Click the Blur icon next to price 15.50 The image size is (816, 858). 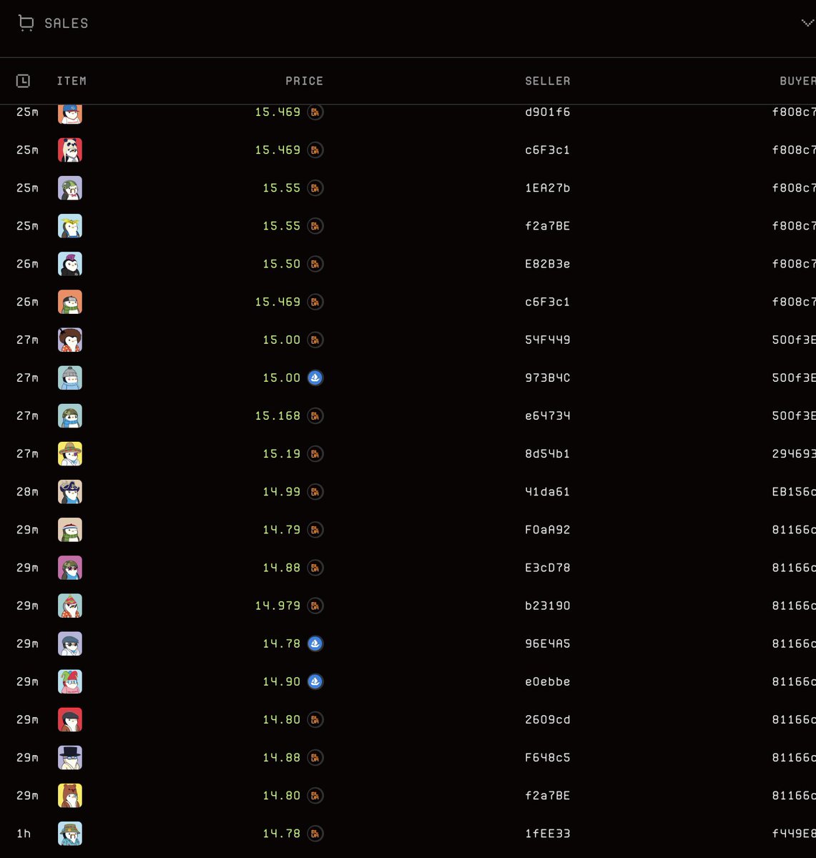[315, 264]
